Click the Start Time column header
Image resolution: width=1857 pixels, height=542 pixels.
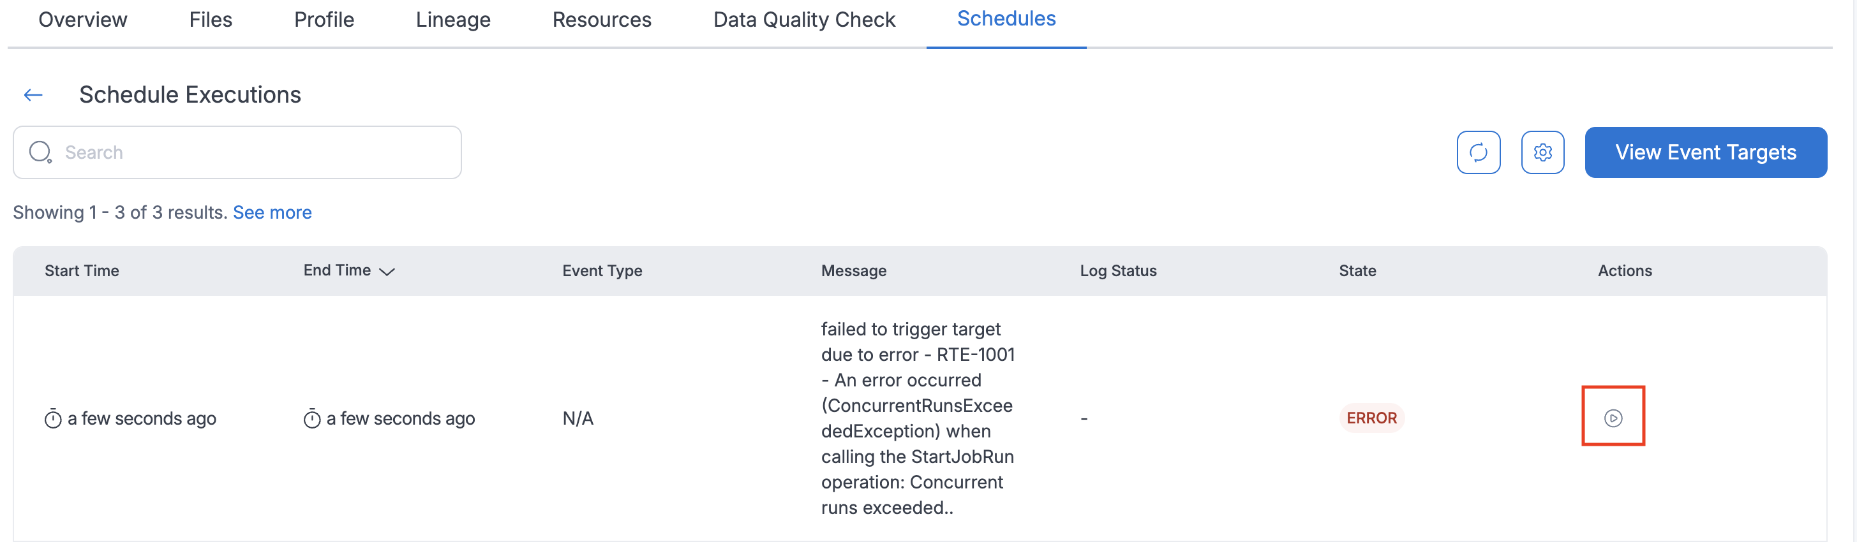(x=82, y=270)
